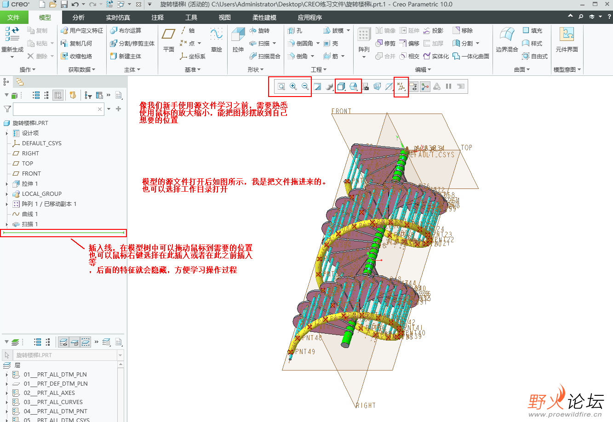613x422 pixels.
Task: Click the Freestyle (自由式) tool
Action: tap(535, 56)
